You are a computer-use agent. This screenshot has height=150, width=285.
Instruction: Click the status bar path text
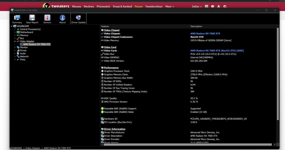pyautogui.click(x=40, y=148)
